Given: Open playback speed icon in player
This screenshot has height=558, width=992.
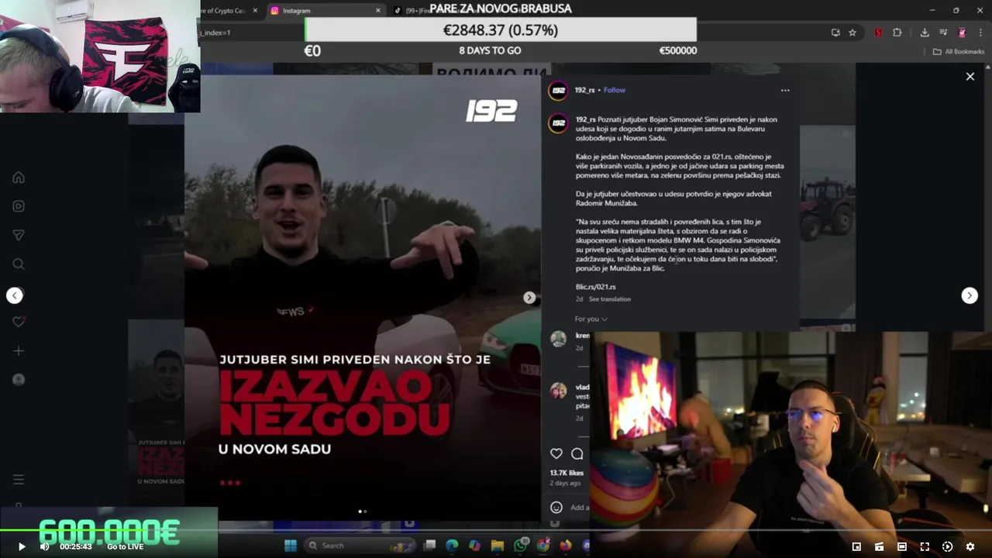Looking at the screenshot, I should click(947, 546).
